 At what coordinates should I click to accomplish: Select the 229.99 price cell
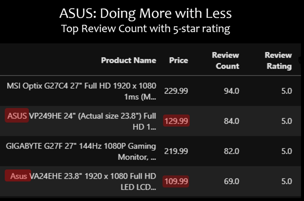pyautogui.click(x=177, y=91)
